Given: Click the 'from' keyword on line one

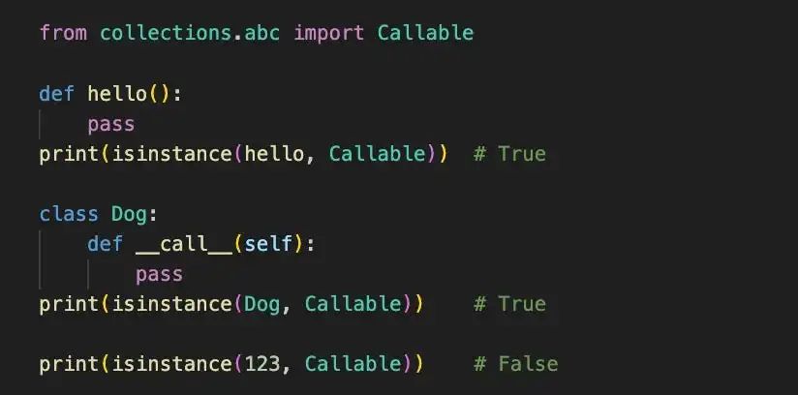Looking at the screenshot, I should (63, 33).
